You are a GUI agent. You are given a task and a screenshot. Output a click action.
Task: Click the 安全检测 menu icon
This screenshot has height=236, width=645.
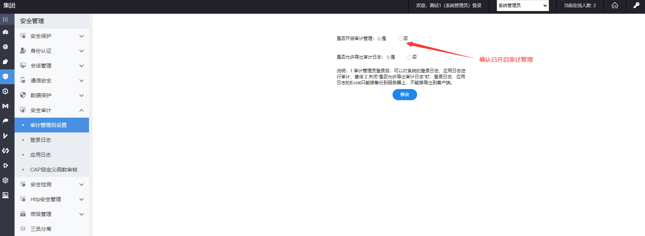23,184
